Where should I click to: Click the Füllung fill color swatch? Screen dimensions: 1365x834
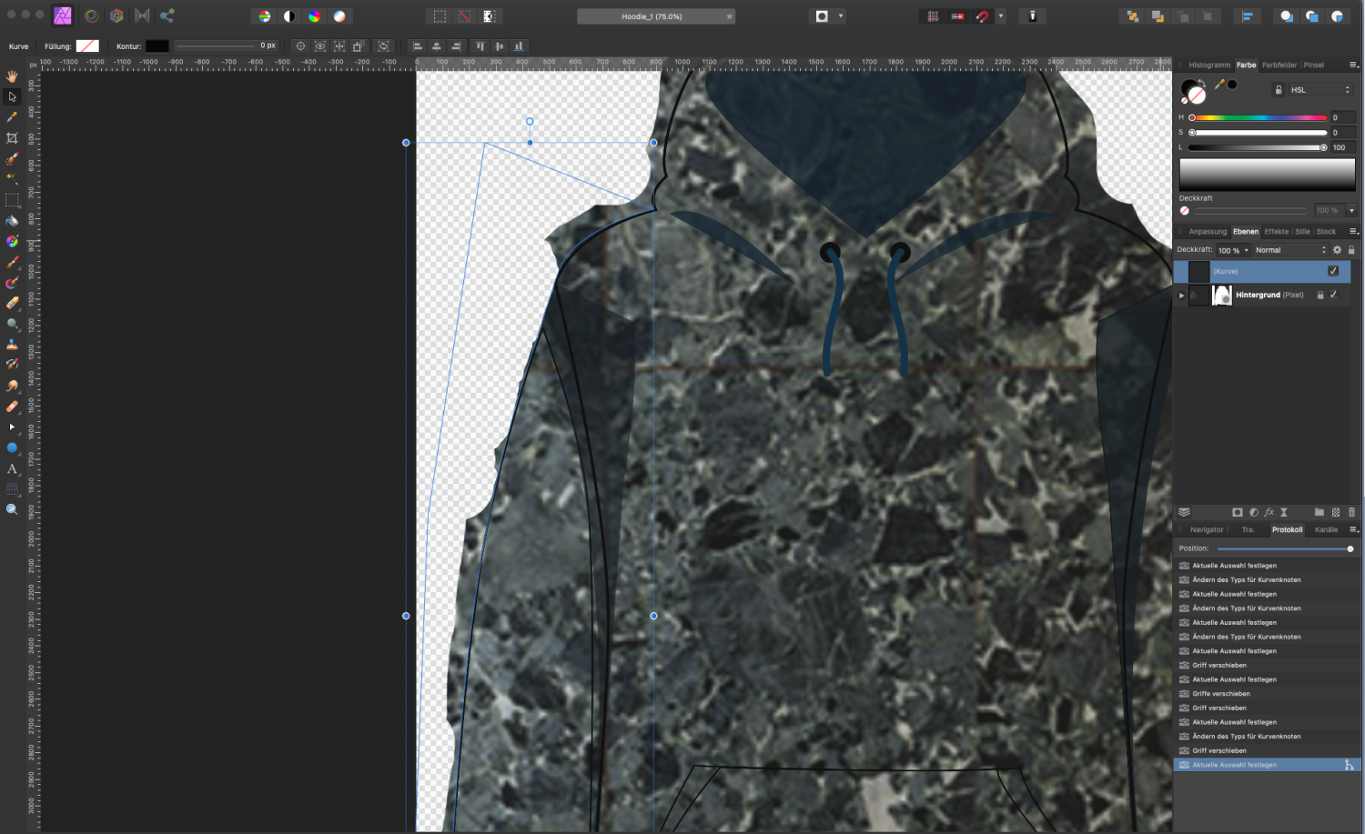coord(87,46)
